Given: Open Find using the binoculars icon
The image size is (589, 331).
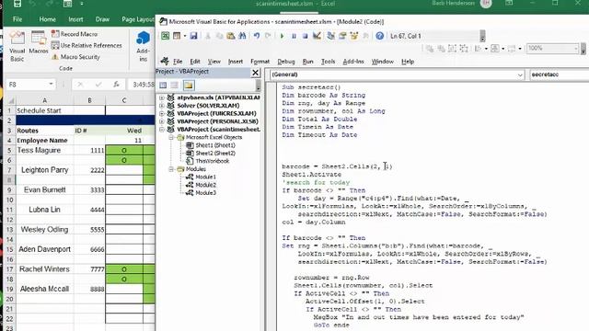Looking at the screenshot, I should tap(242, 36).
